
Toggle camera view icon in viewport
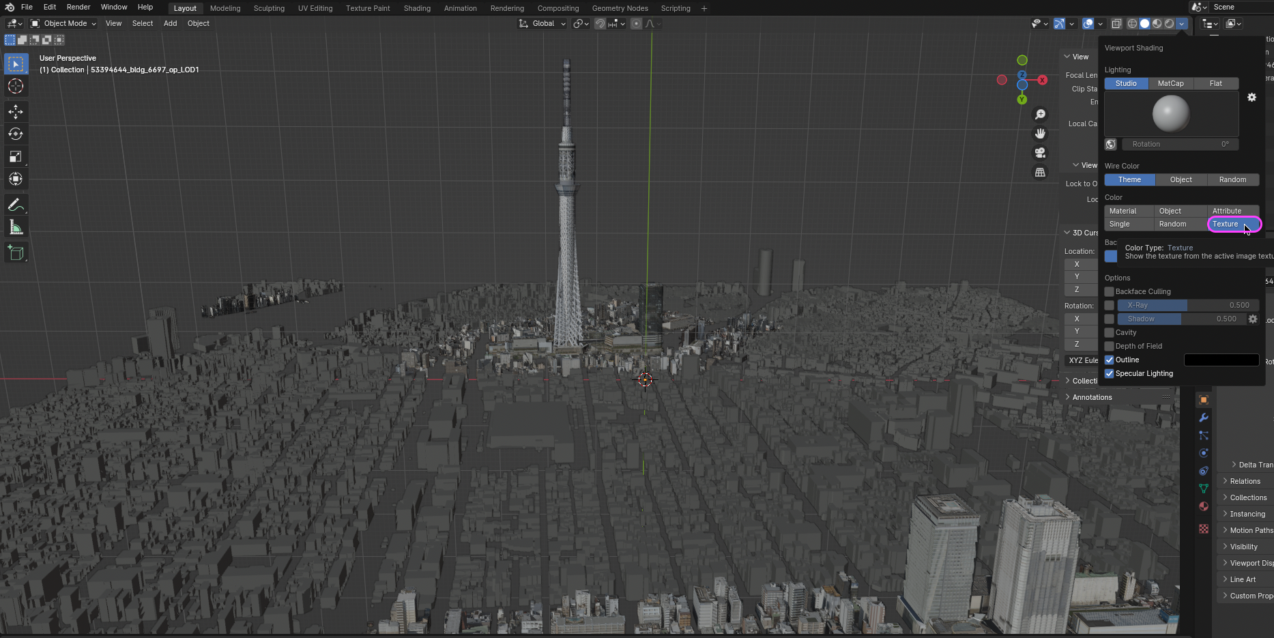[x=1040, y=153]
